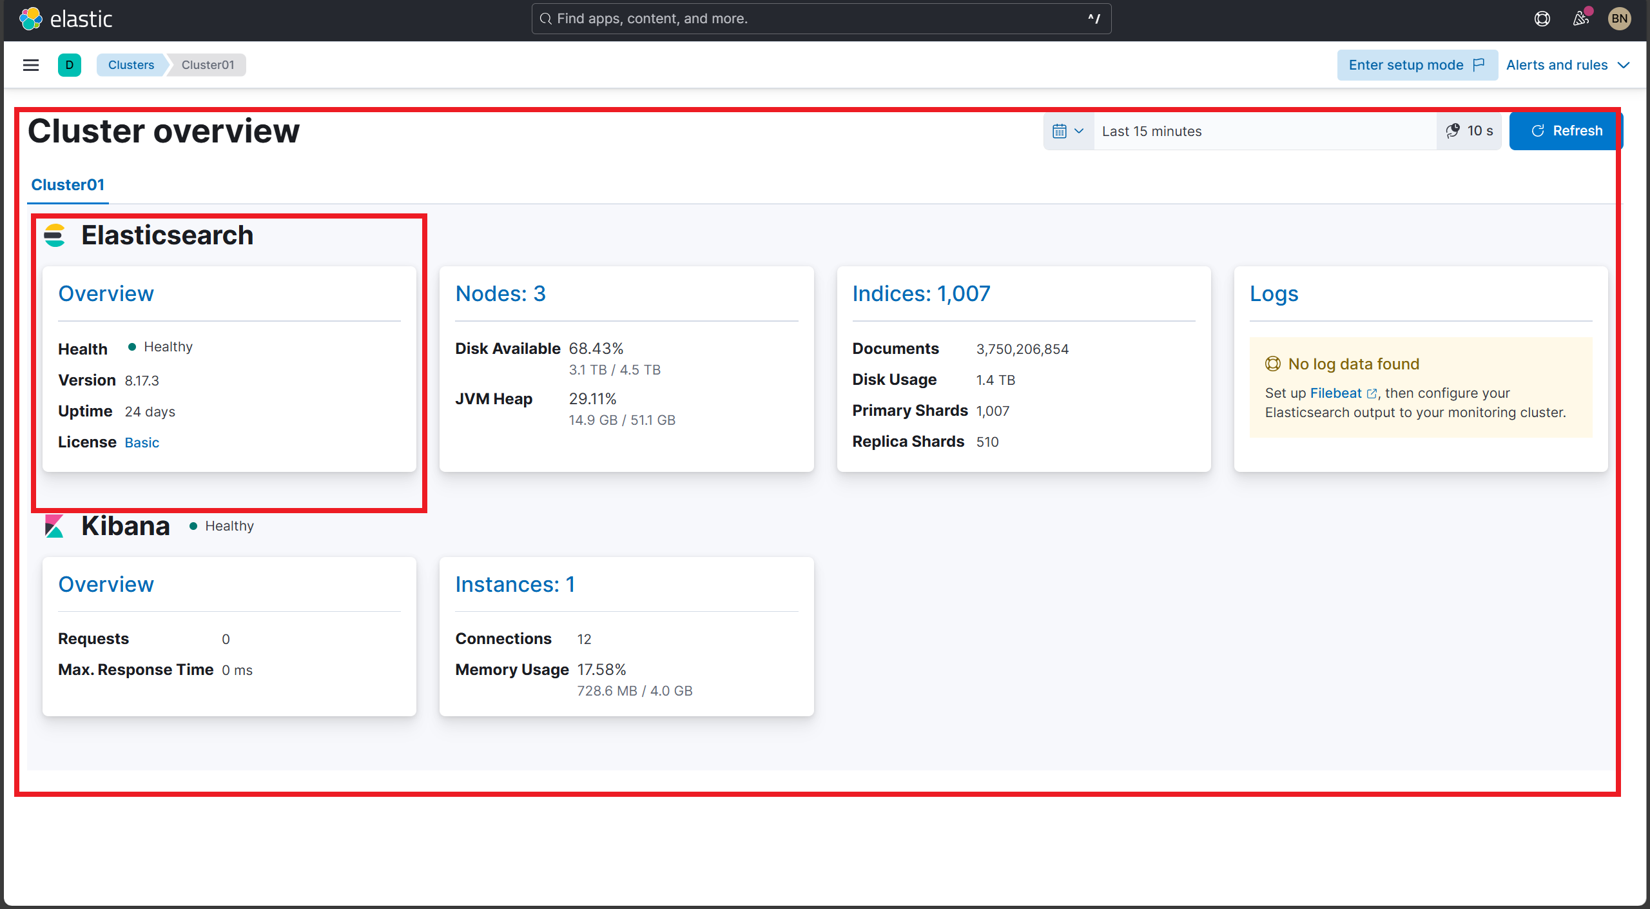The image size is (1650, 909).
Task: Click the Elasticsearch logo icon
Action: pos(55,235)
